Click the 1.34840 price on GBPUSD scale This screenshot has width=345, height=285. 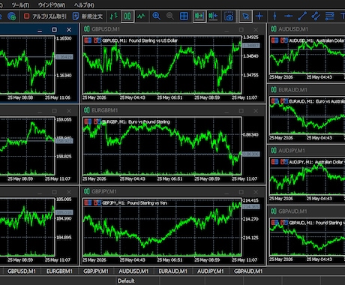point(250,56)
